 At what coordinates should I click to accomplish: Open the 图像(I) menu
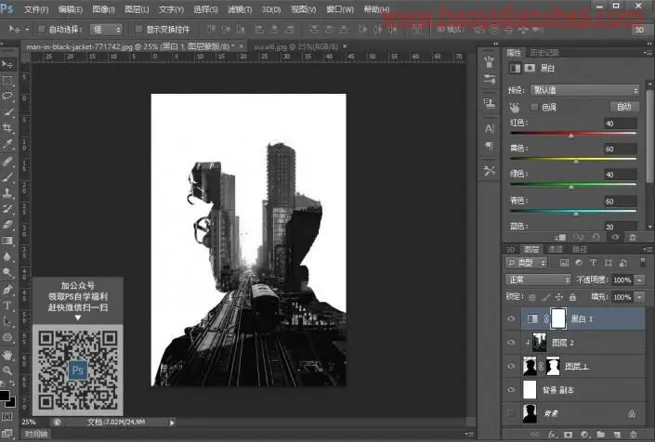pyautogui.click(x=103, y=9)
